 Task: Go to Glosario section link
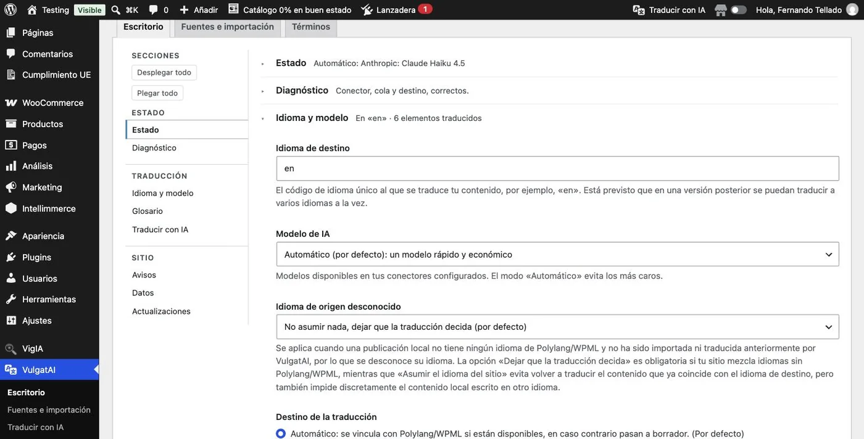pos(147,211)
